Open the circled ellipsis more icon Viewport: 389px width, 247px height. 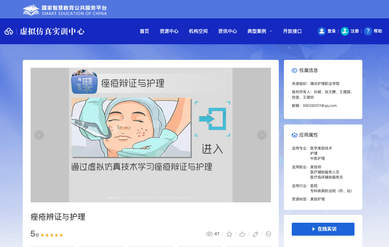coord(268,234)
